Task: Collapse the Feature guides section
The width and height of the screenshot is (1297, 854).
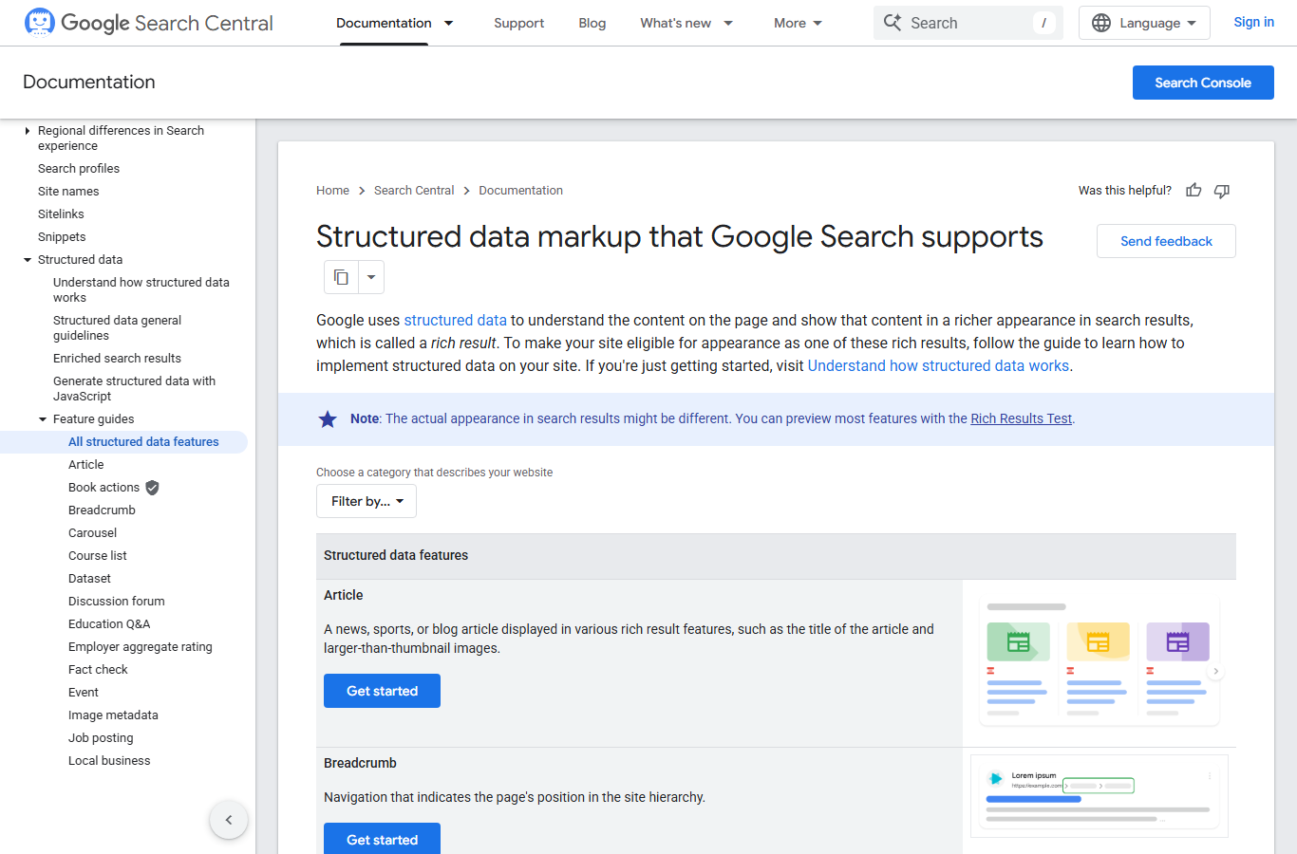Action: [42, 419]
